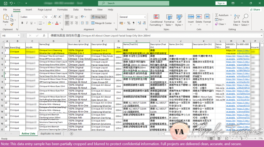The height and width of the screenshot is (147, 264).
Task: Click the Insert Function fx icon
Action: point(44,36)
